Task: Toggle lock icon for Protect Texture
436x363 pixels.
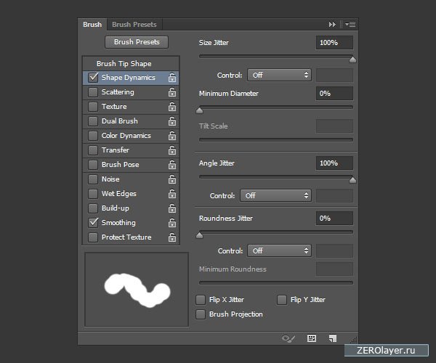Action: coord(172,237)
